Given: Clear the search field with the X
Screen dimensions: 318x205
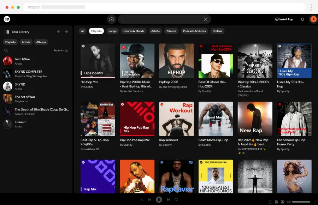Looking at the screenshot, I should coord(206,19).
